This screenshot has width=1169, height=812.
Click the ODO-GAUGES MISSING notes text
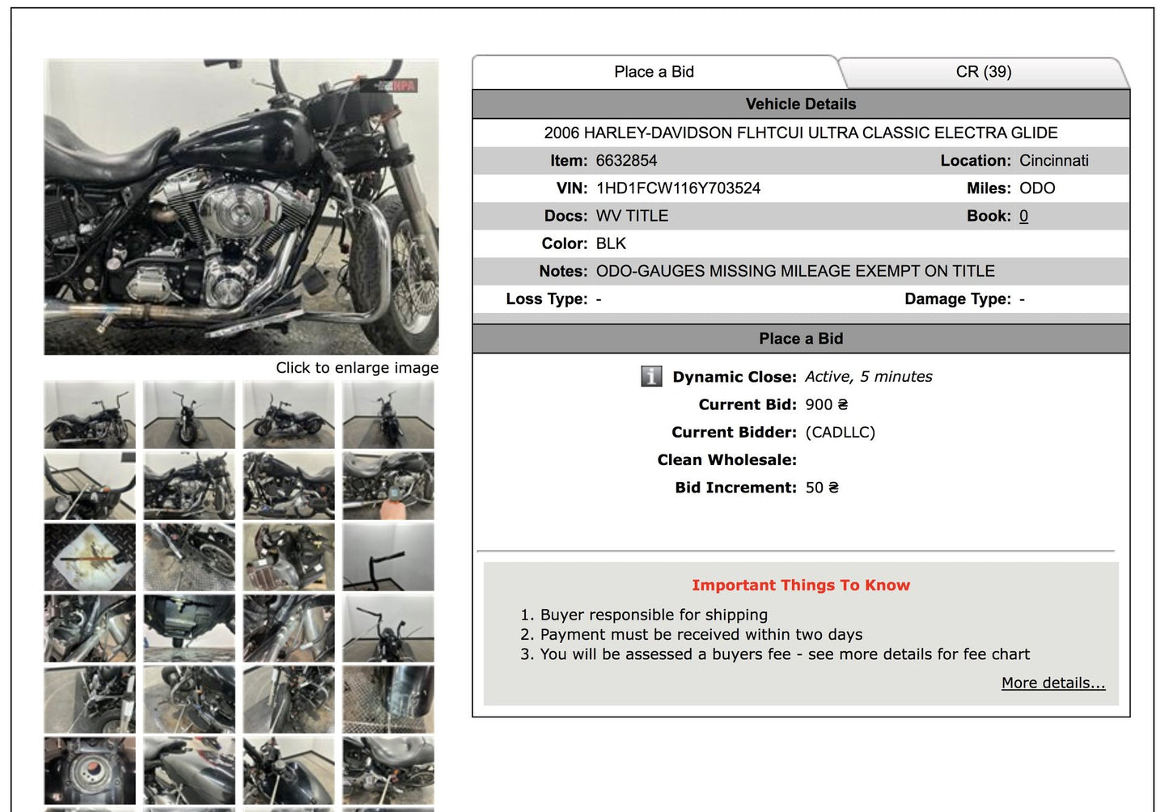795,271
